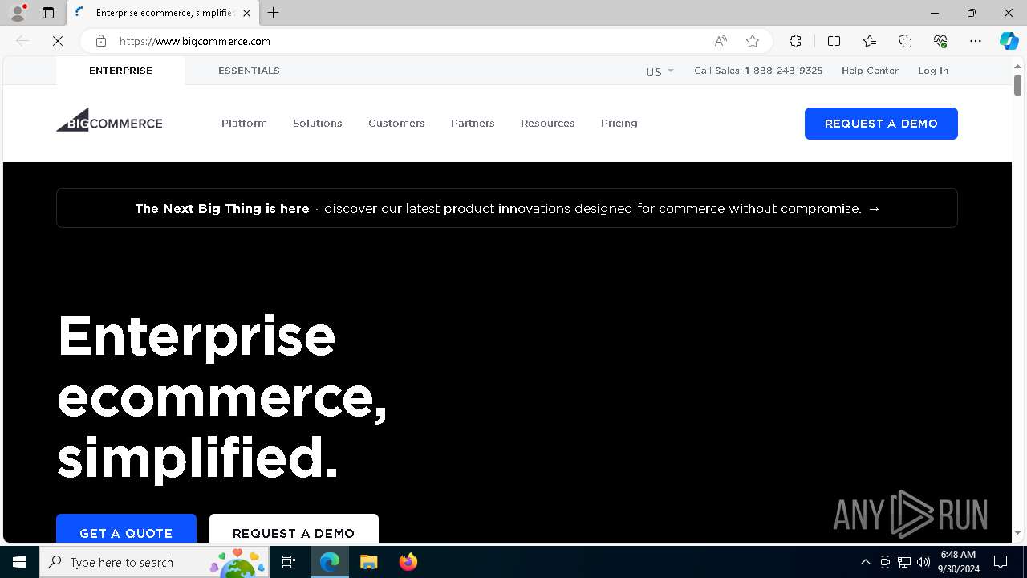Toggle Split screen view
Image resolution: width=1027 pixels, height=578 pixels.
[834, 41]
